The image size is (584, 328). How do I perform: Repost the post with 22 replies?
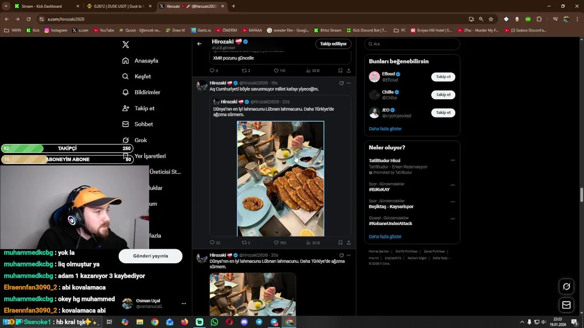pyautogui.click(x=244, y=243)
